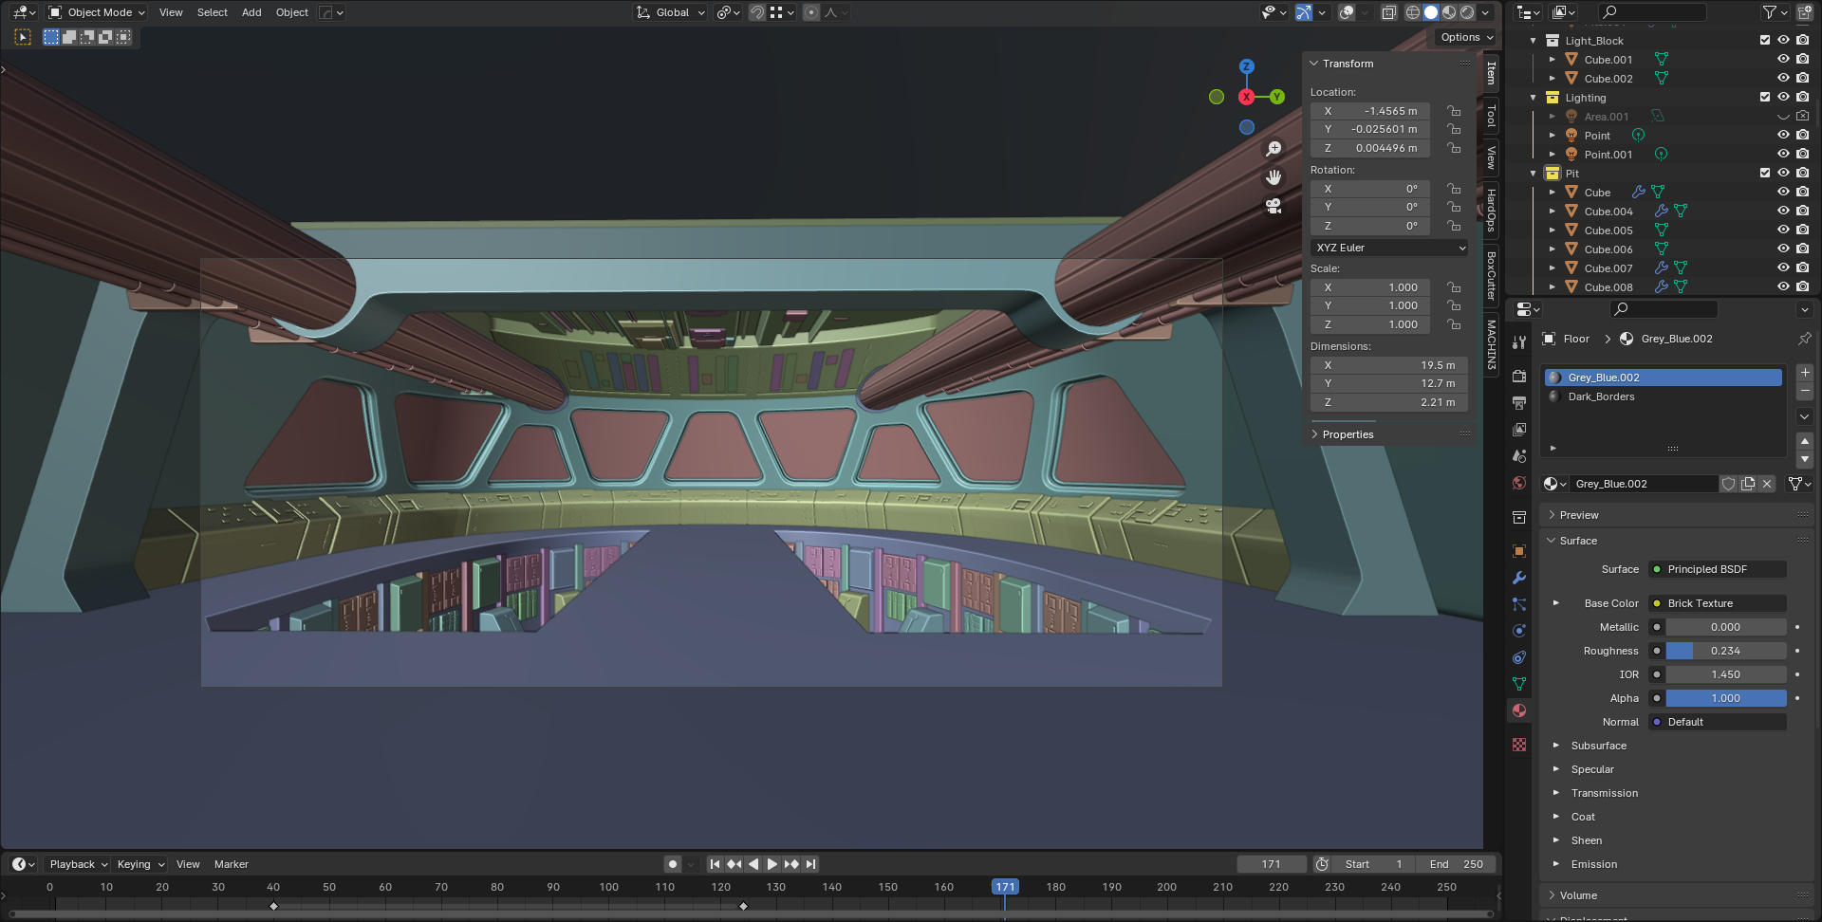The image size is (1822, 922).
Task: Open the Tool properties tab icon
Action: pyautogui.click(x=1519, y=342)
